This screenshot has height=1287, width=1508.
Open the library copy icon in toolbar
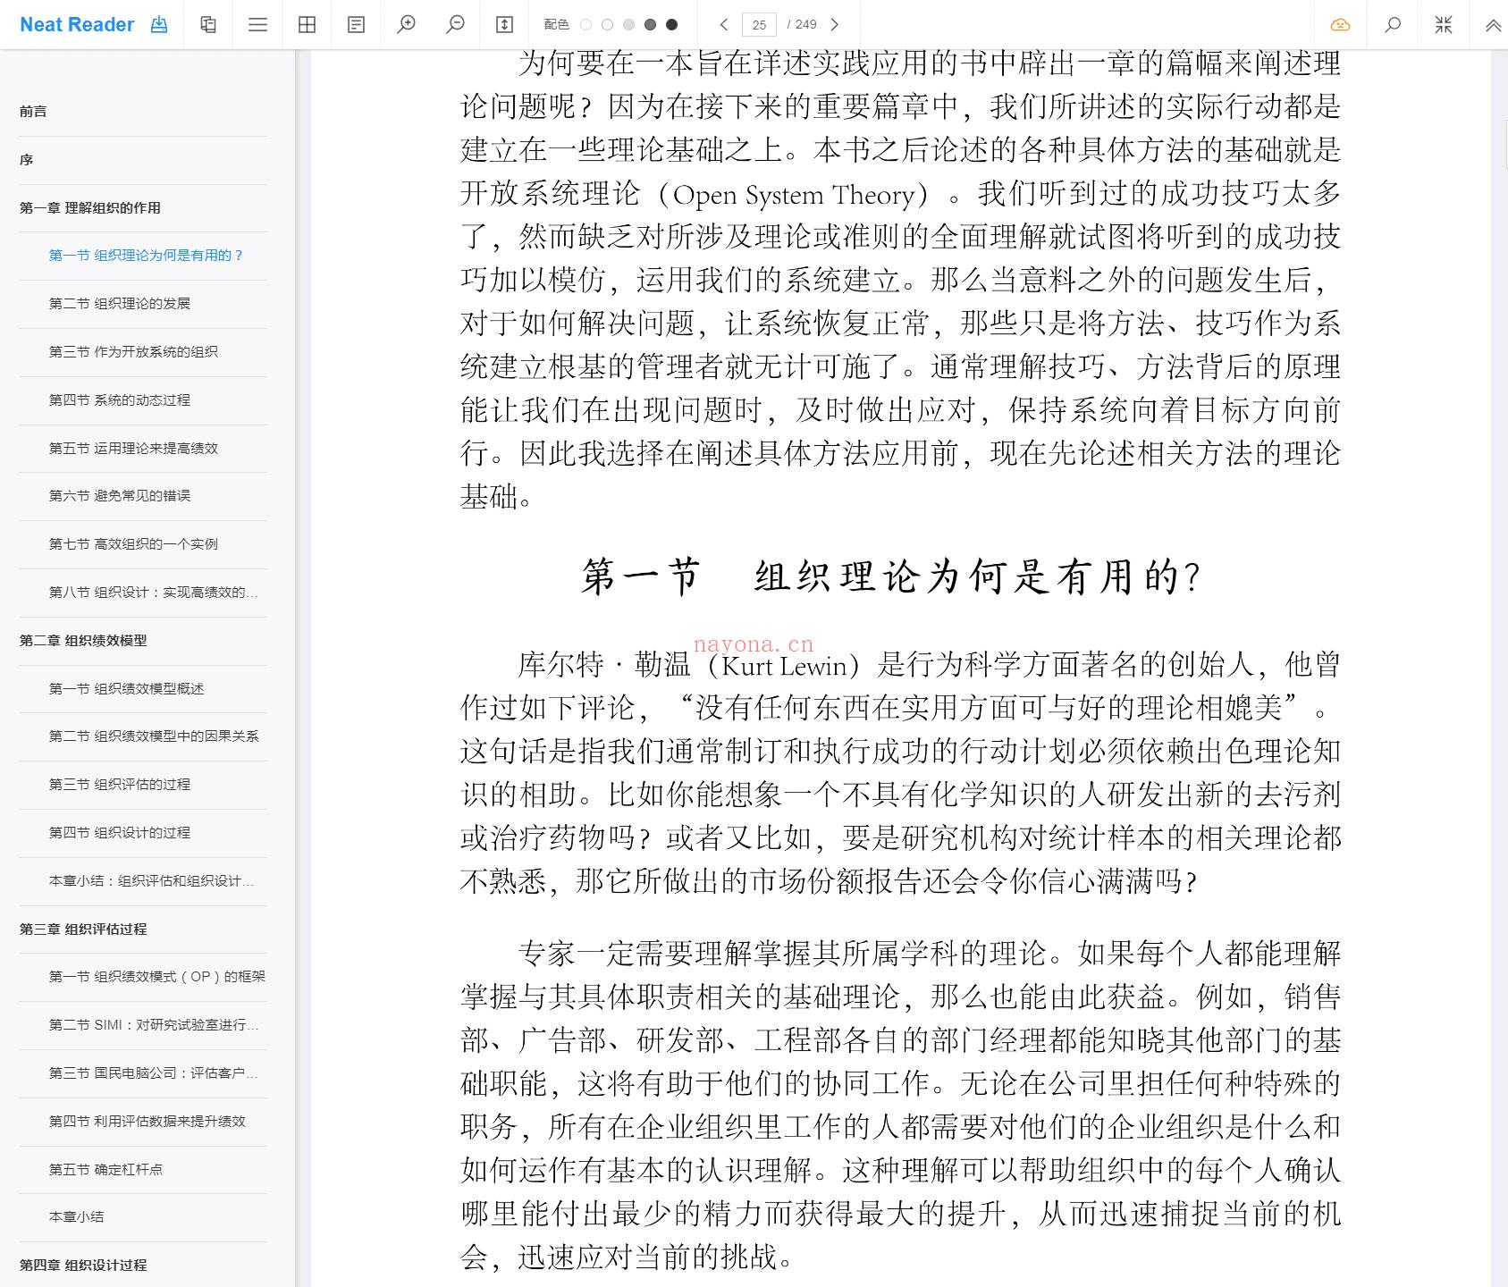[x=208, y=25]
